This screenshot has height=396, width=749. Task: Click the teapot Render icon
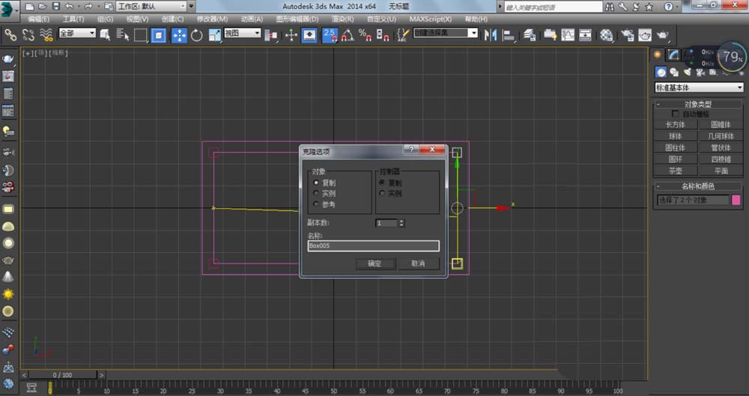coord(663,34)
